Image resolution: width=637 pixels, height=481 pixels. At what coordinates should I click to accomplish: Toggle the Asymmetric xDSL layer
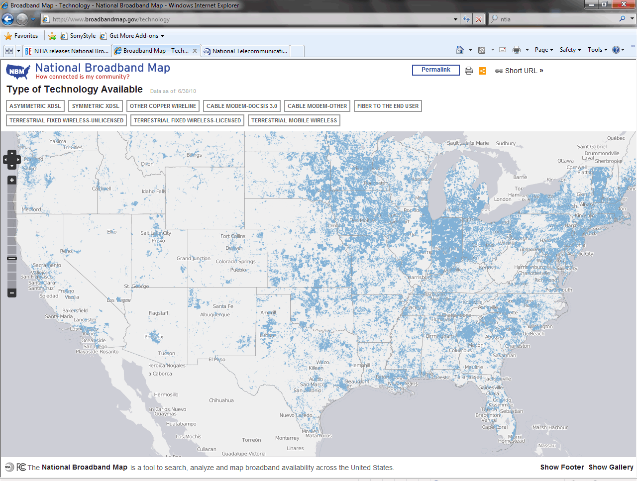click(35, 106)
